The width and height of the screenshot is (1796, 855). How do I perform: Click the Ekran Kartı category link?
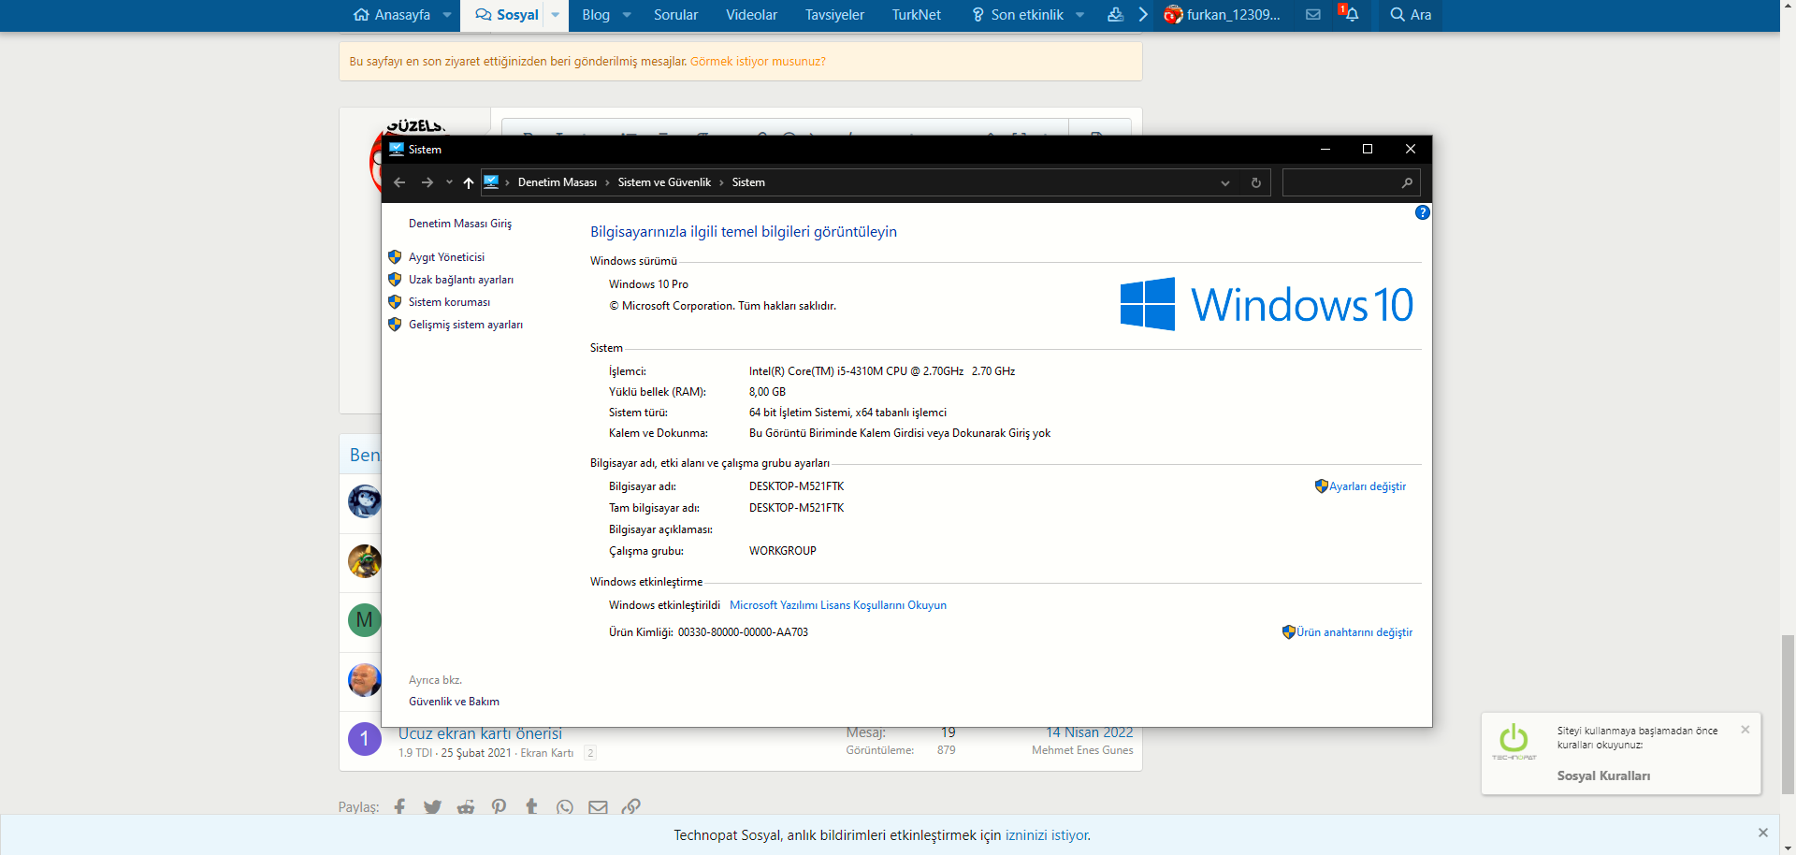pos(547,753)
